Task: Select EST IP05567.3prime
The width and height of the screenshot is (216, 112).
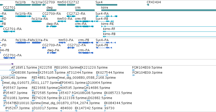Action: click(x=5, y=90)
